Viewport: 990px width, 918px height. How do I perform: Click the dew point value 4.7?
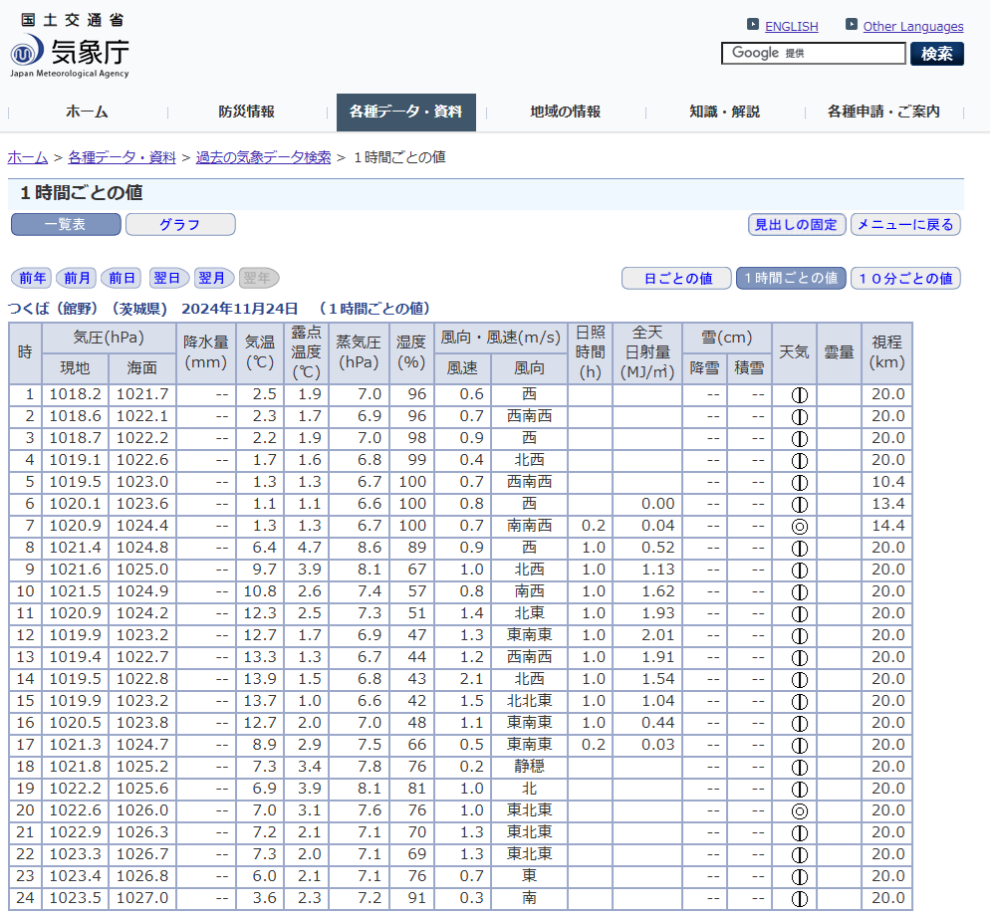click(310, 548)
